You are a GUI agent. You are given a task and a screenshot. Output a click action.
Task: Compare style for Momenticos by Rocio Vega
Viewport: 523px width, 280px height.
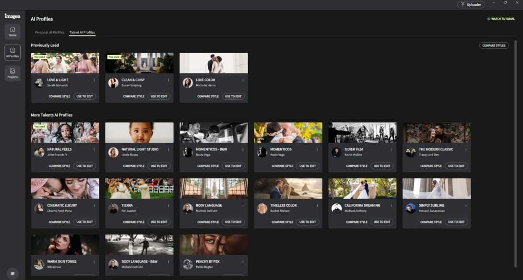tap(282, 166)
